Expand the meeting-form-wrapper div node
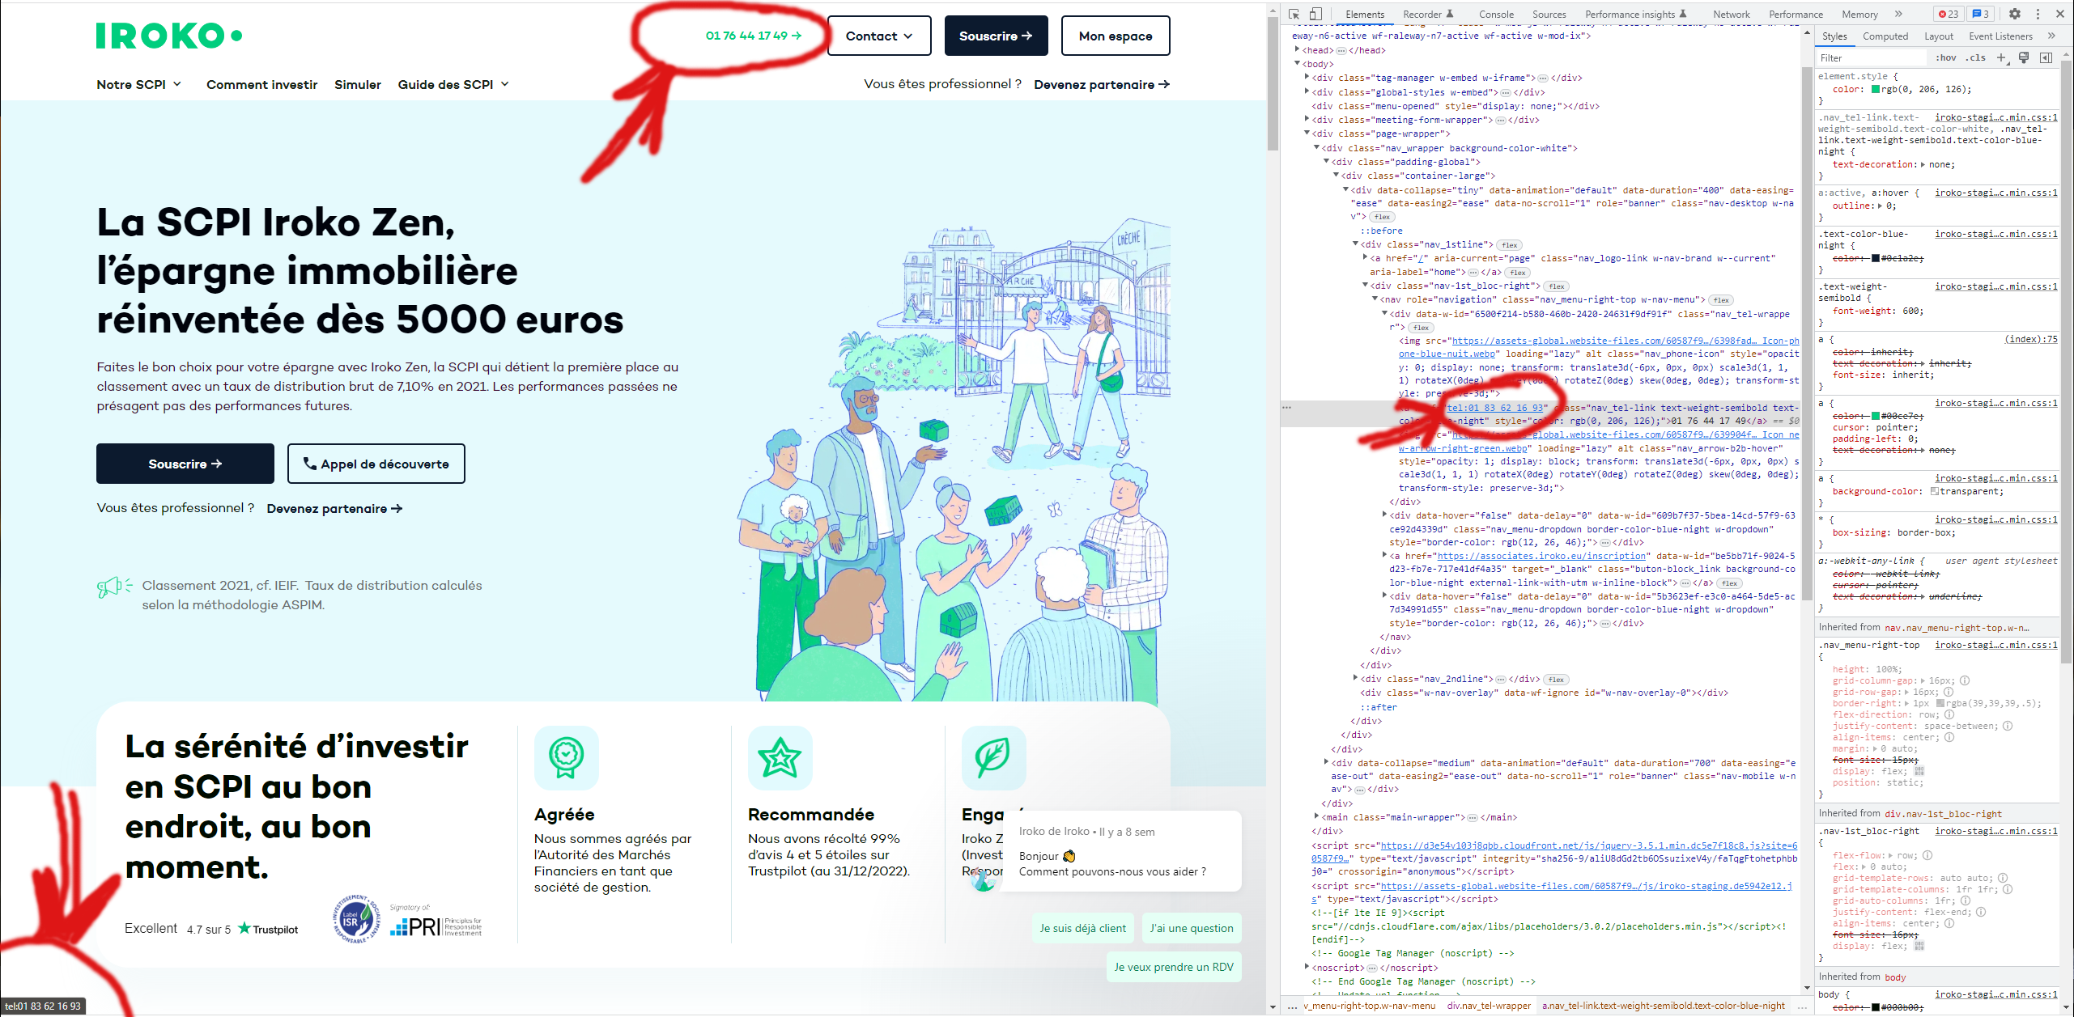Viewport: 2074px width, 1017px height. click(1307, 120)
